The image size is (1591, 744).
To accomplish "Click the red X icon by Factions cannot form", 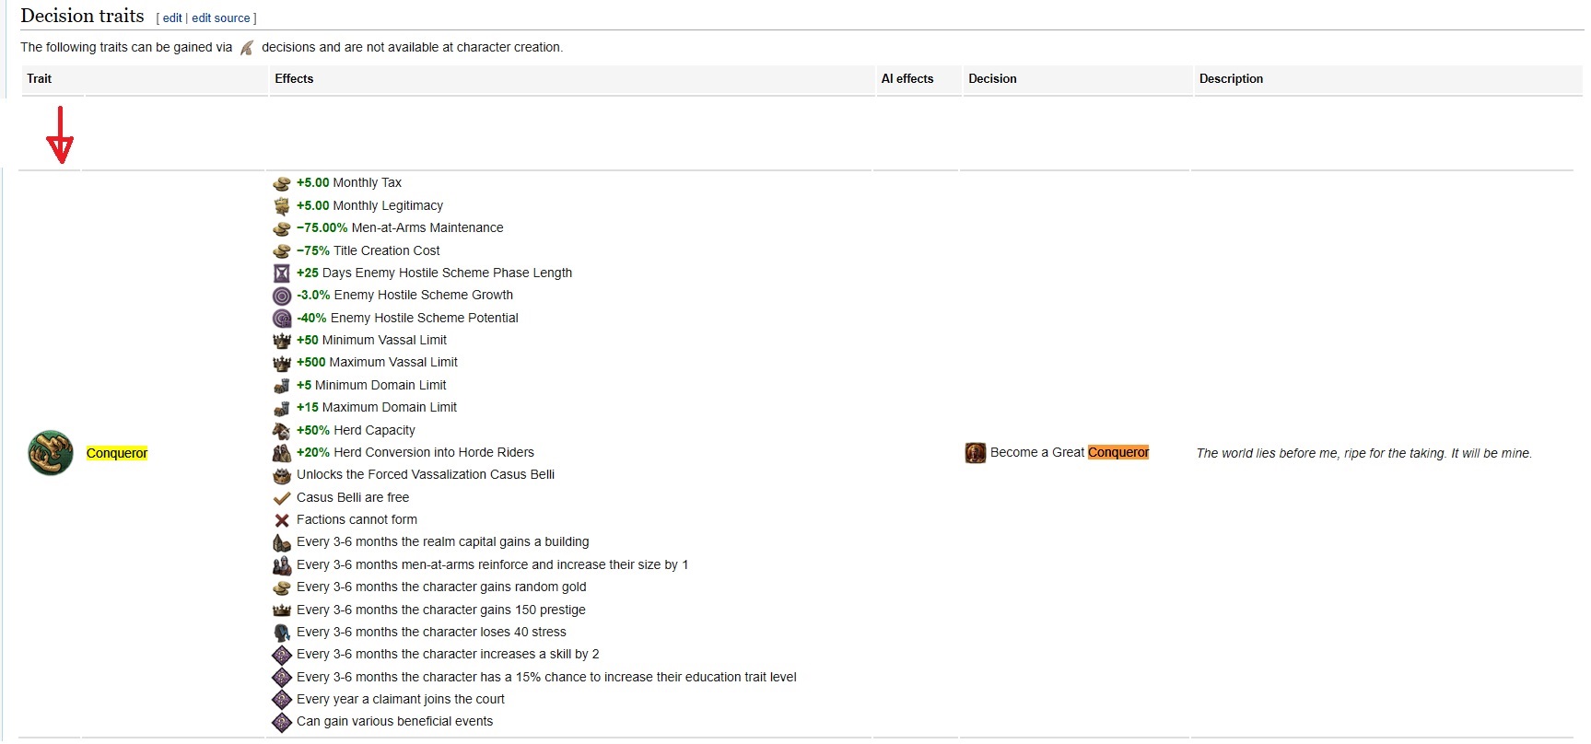I will (282, 520).
